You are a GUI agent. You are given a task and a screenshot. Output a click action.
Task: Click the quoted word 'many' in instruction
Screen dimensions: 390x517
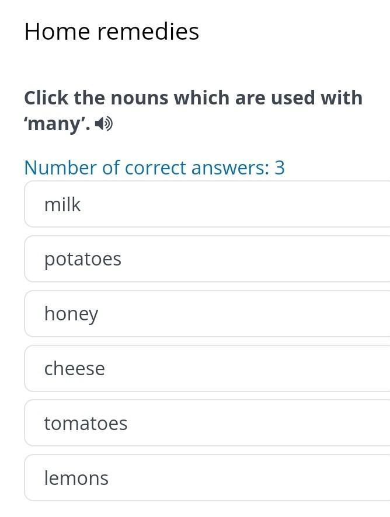pyautogui.click(x=57, y=124)
